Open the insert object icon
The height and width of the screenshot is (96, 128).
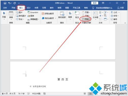[106, 19]
